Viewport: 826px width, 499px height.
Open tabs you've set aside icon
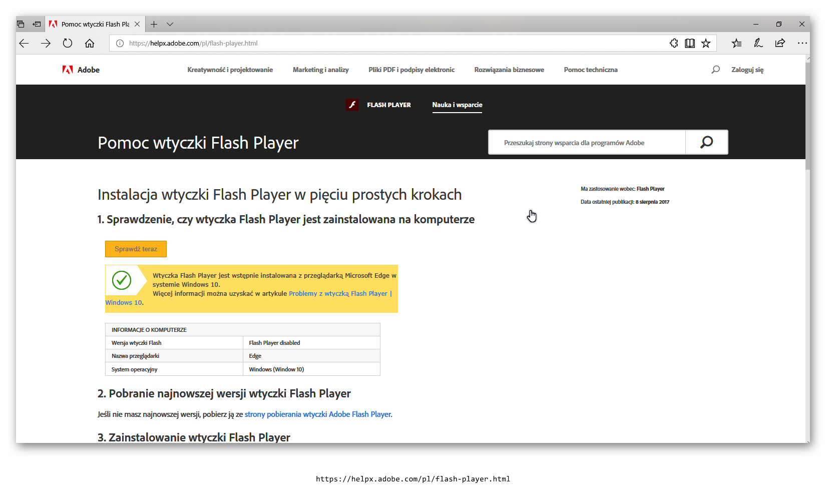(x=21, y=24)
